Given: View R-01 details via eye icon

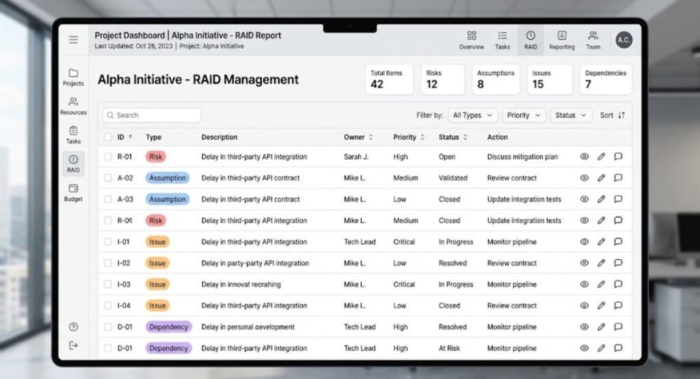Looking at the screenshot, I should pyautogui.click(x=584, y=156).
